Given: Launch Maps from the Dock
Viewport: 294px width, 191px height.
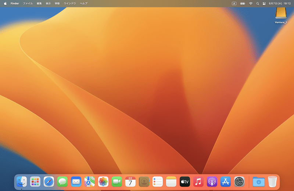Looking at the screenshot, I should click(90, 181).
